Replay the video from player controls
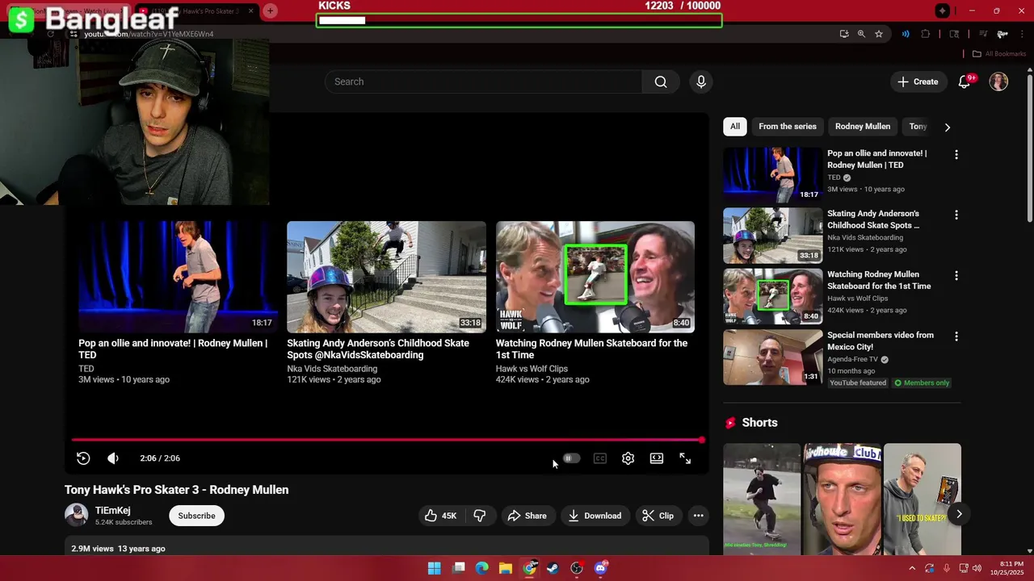Viewport: 1034px width, 581px height. coord(83,458)
